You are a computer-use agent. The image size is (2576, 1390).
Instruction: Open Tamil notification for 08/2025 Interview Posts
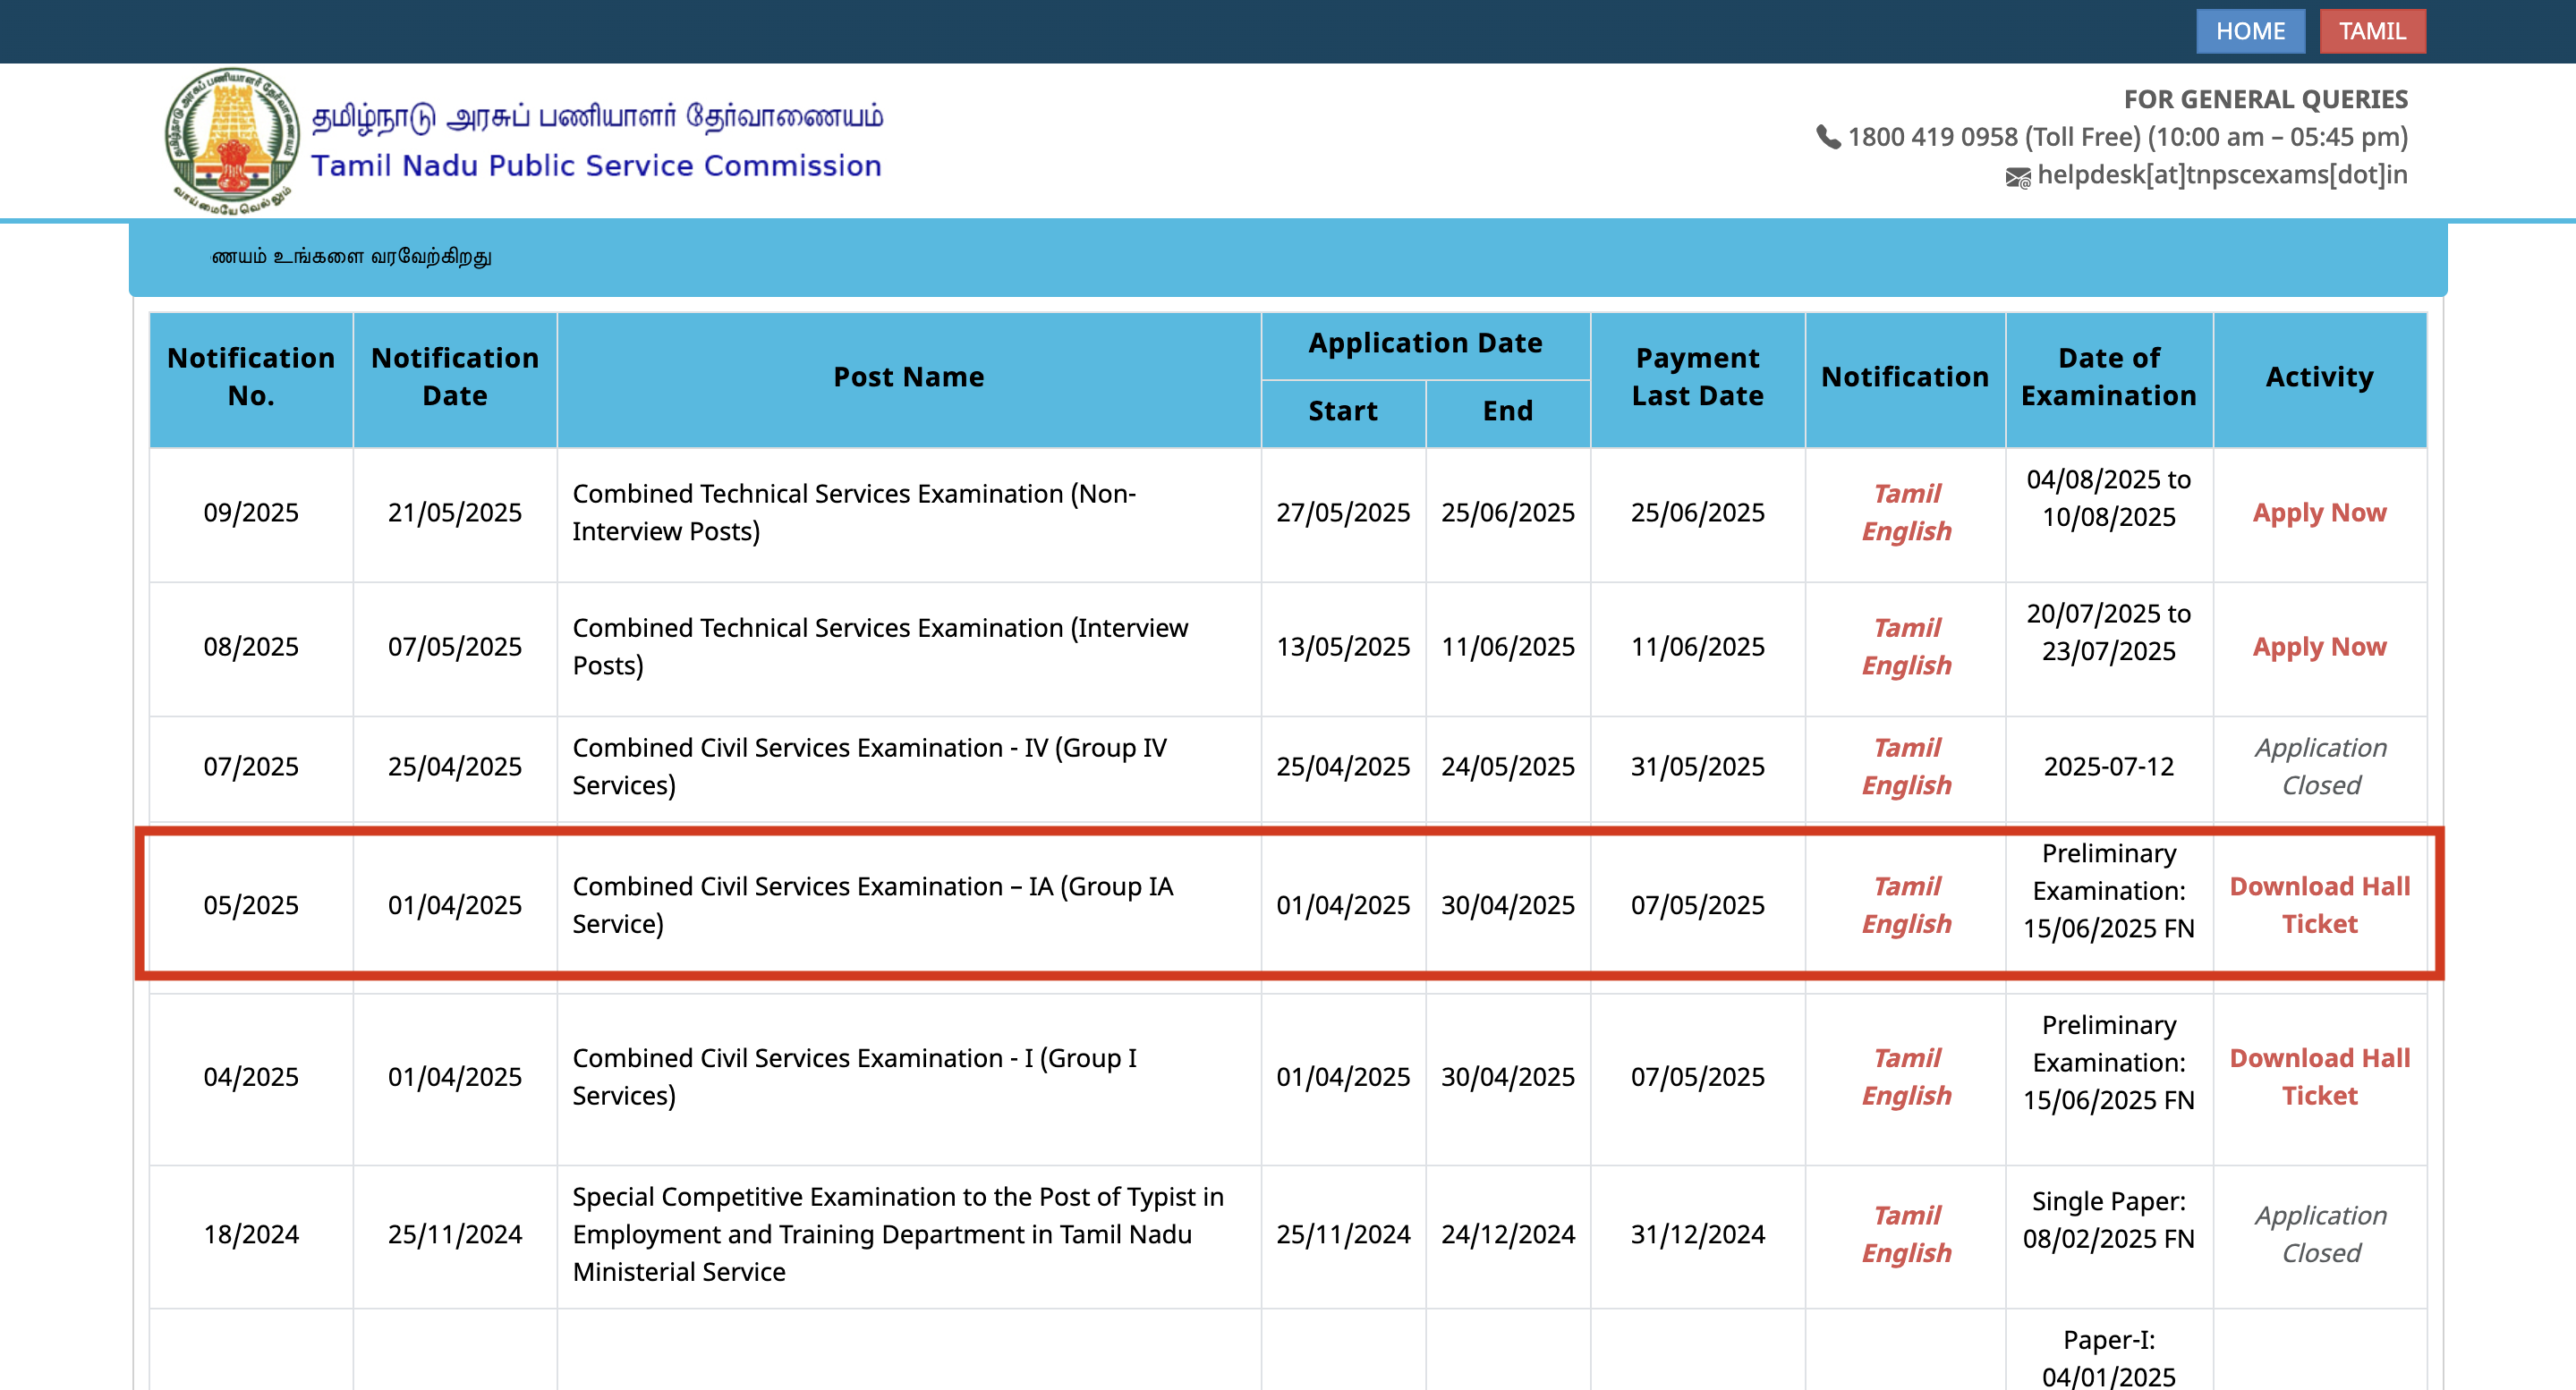click(x=1906, y=628)
